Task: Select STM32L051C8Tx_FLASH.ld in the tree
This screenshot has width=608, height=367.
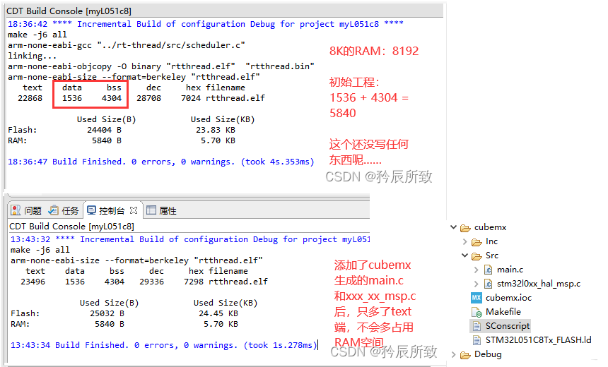Action: tap(538, 340)
